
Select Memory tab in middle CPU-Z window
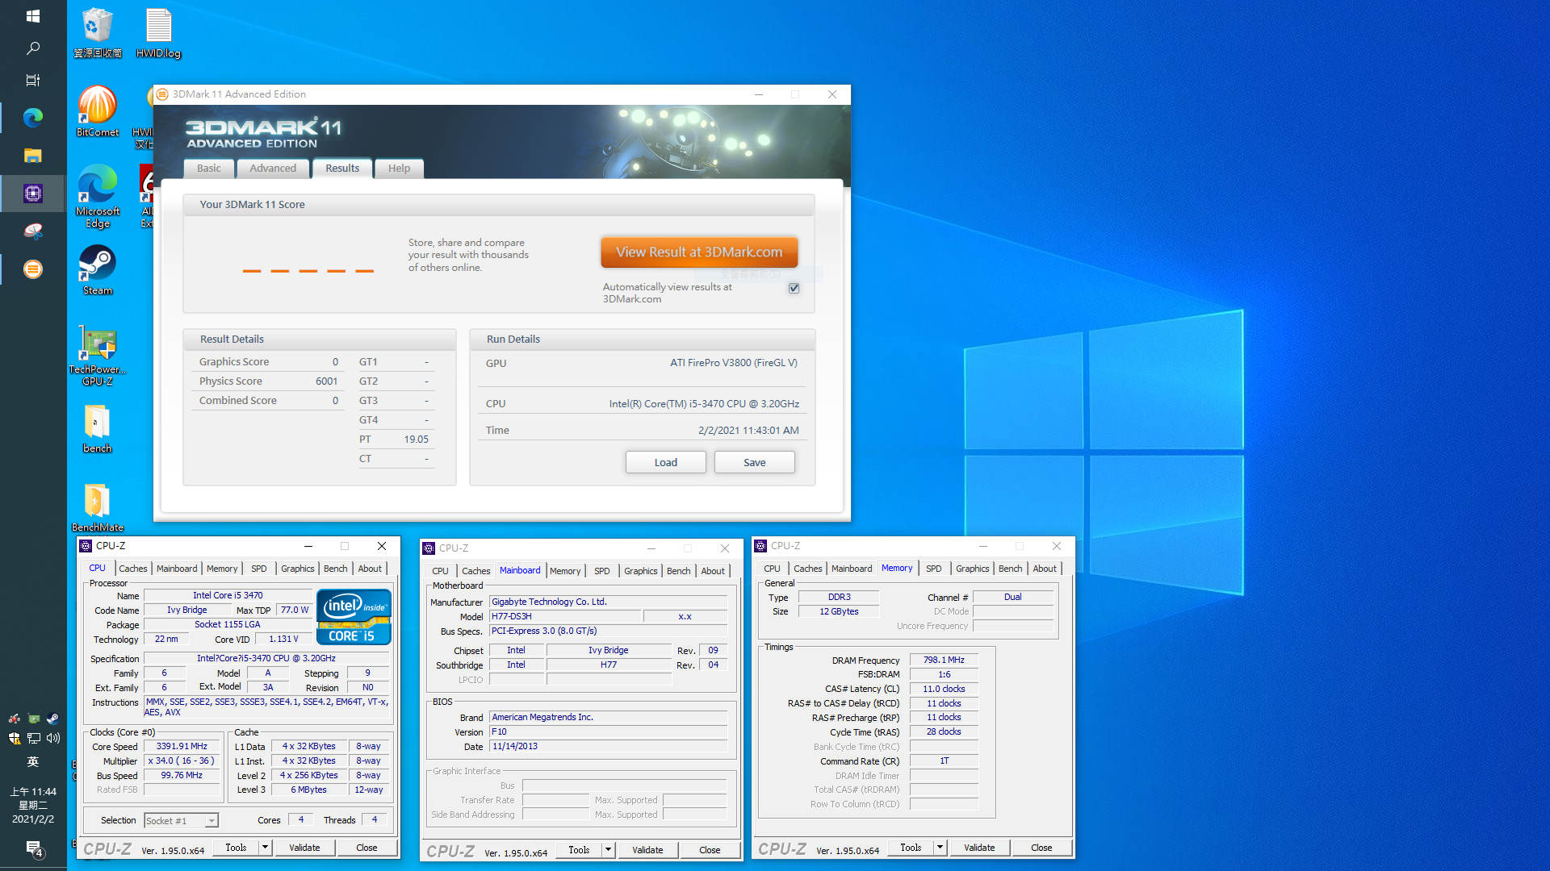pyautogui.click(x=565, y=571)
